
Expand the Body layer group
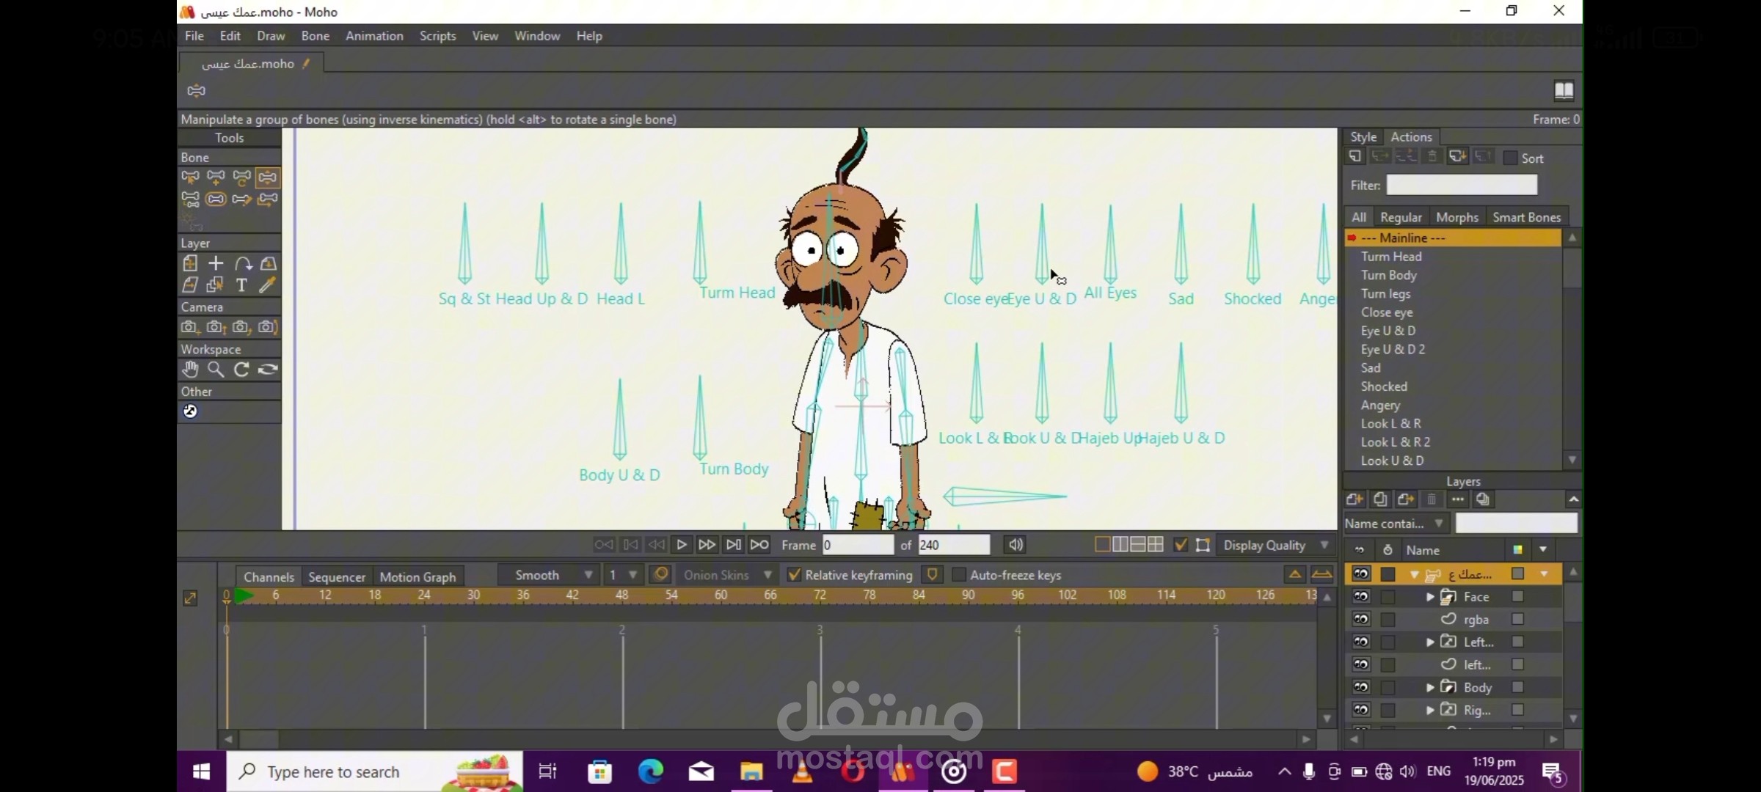pos(1430,687)
